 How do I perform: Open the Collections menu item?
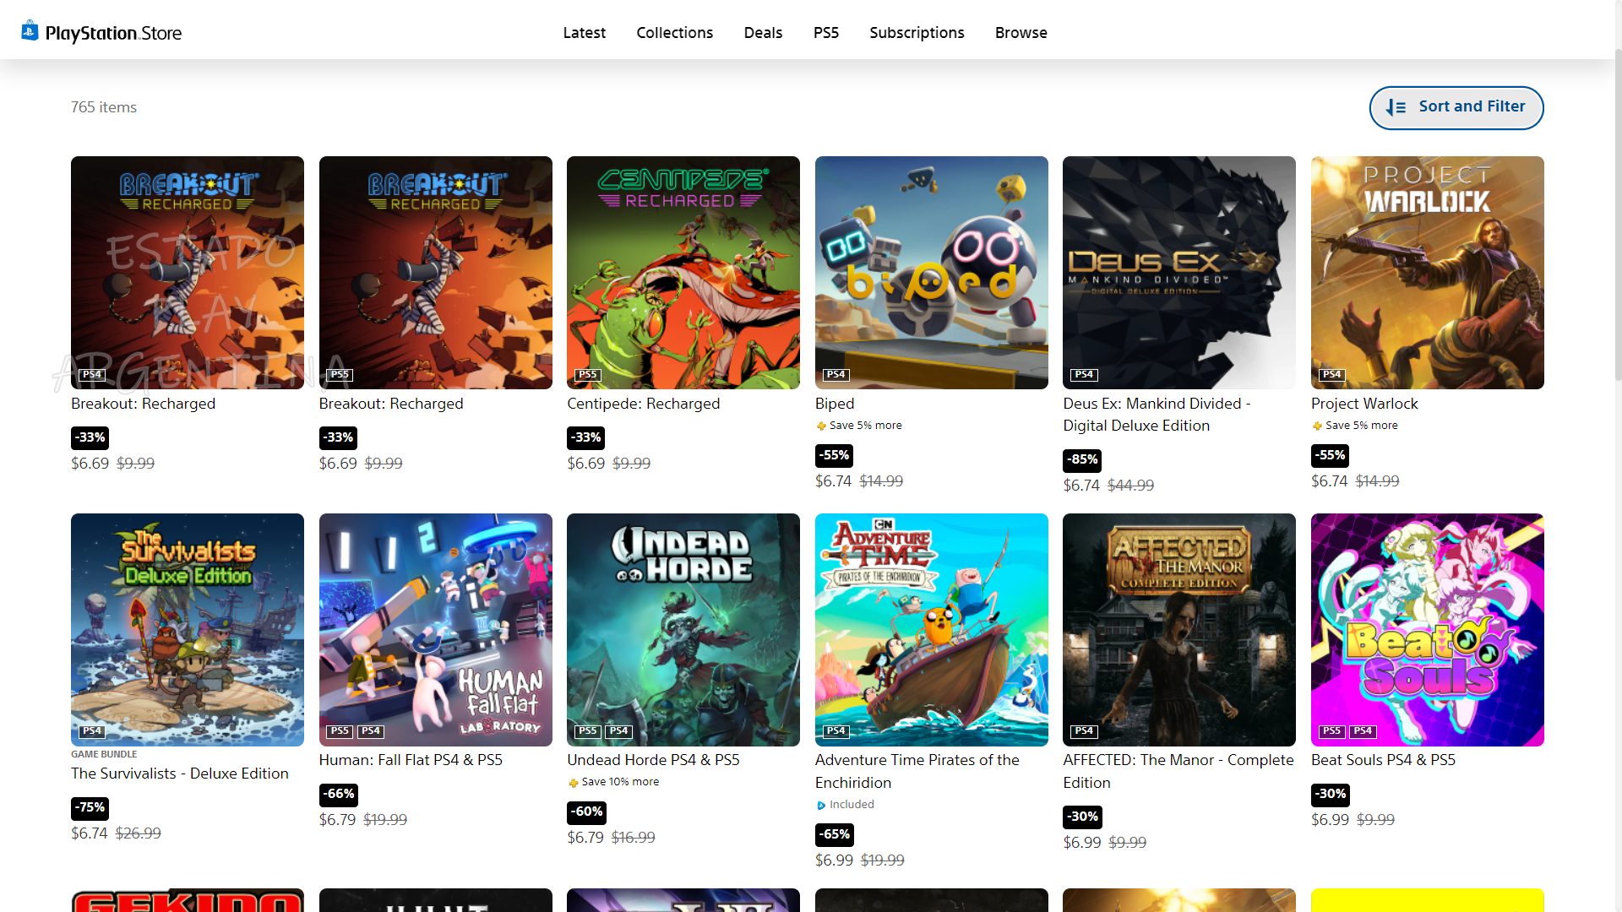674,32
